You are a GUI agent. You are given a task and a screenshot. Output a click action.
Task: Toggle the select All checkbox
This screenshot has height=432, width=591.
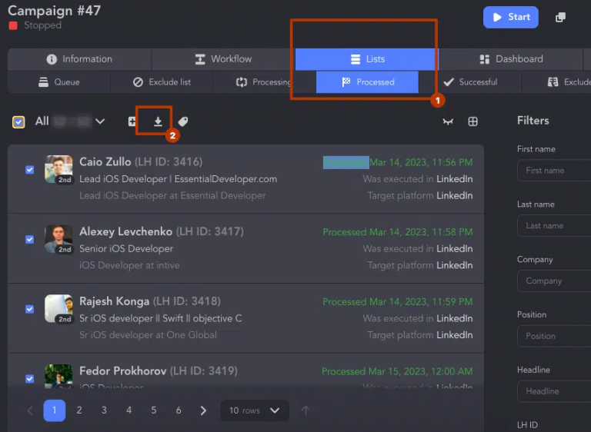click(18, 121)
